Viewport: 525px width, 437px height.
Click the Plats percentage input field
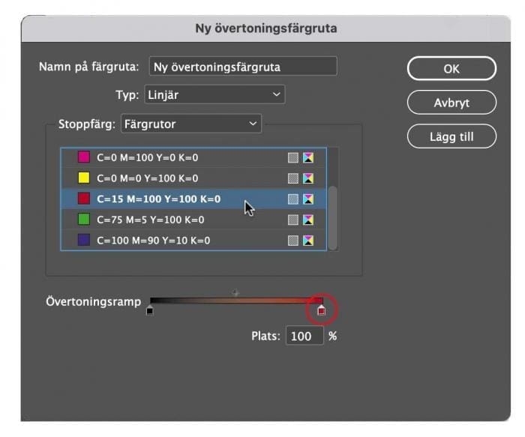[x=304, y=336]
